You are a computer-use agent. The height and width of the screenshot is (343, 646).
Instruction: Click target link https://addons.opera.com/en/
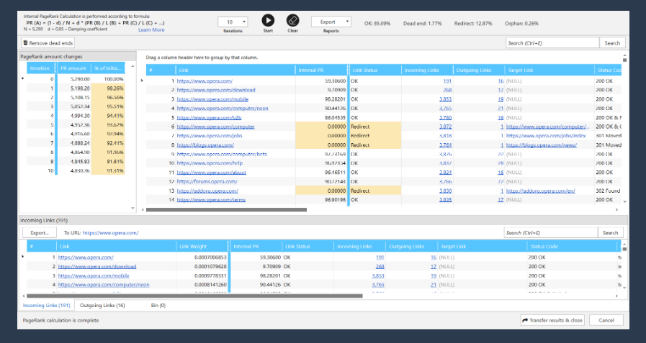coord(541,191)
